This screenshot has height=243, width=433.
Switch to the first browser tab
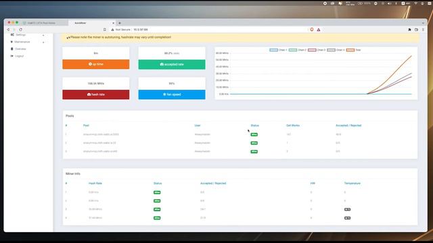[41, 23]
